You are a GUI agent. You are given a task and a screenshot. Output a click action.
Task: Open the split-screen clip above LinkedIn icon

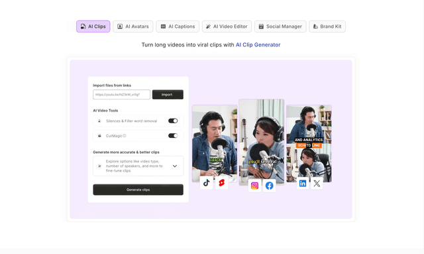click(309, 143)
